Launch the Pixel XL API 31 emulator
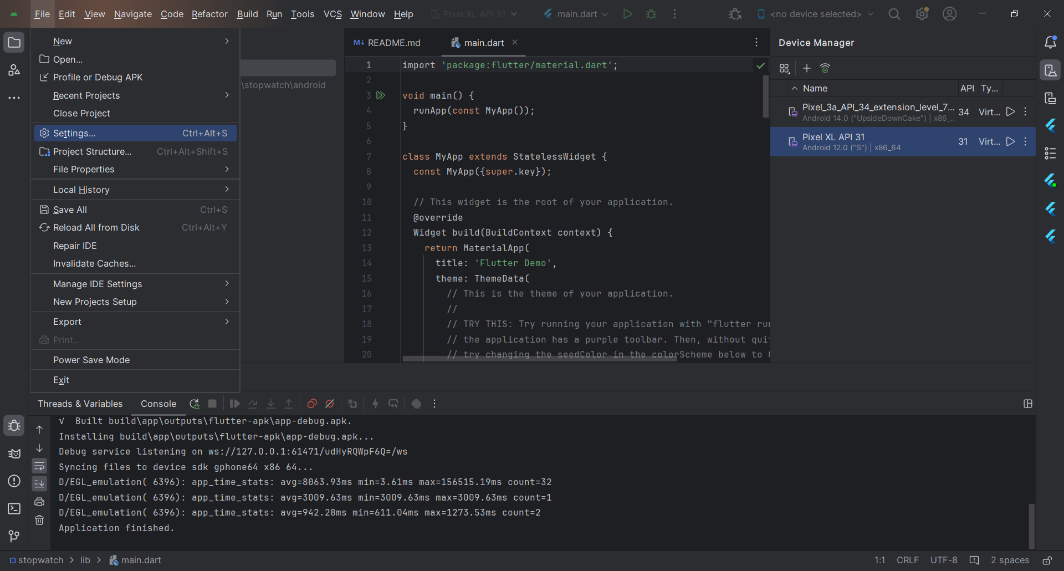The width and height of the screenshot is (1064, 571). (1010, 141)
